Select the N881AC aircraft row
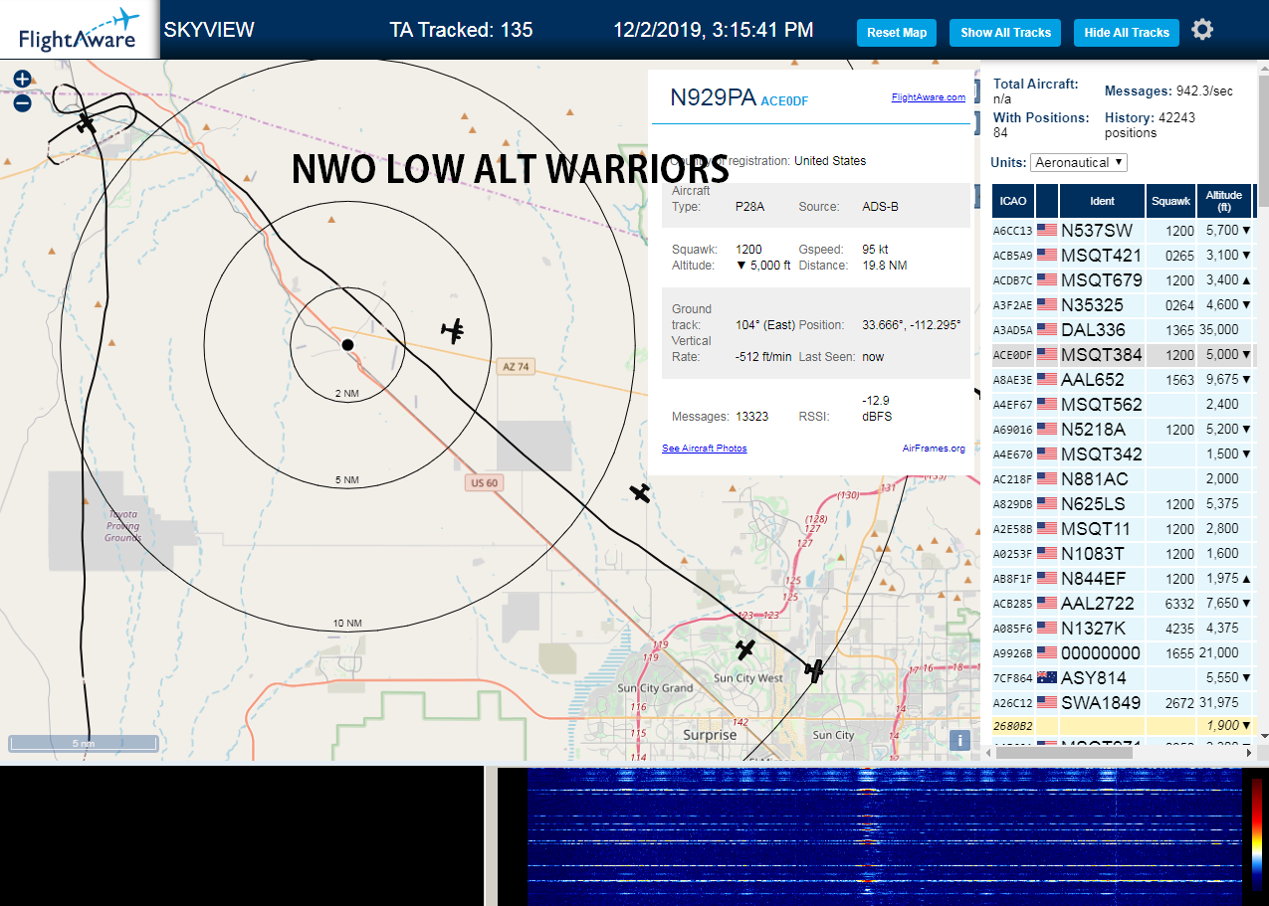Screen dimensions: 1269x906 pos(1123,478)
